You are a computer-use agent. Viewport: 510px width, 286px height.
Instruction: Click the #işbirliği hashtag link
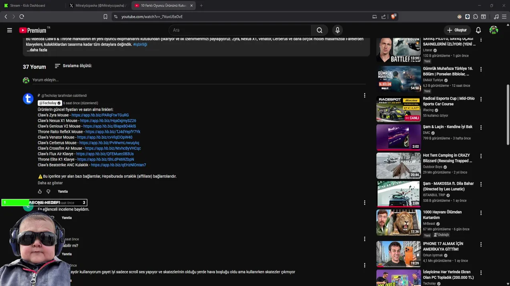140,44
